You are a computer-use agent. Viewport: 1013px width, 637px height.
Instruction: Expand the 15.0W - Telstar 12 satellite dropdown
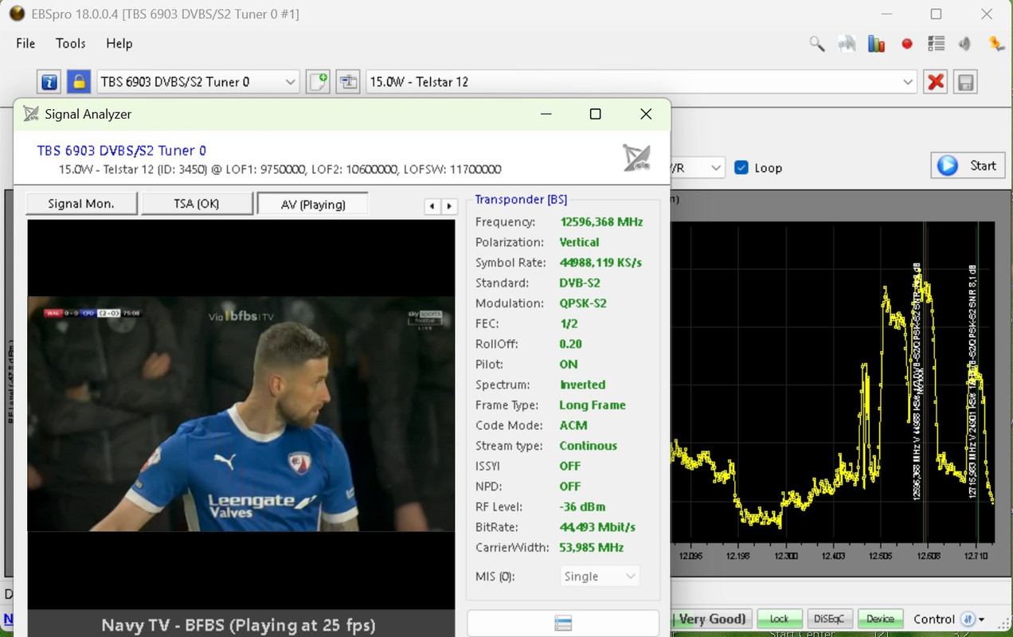click(x=908, y=81)
